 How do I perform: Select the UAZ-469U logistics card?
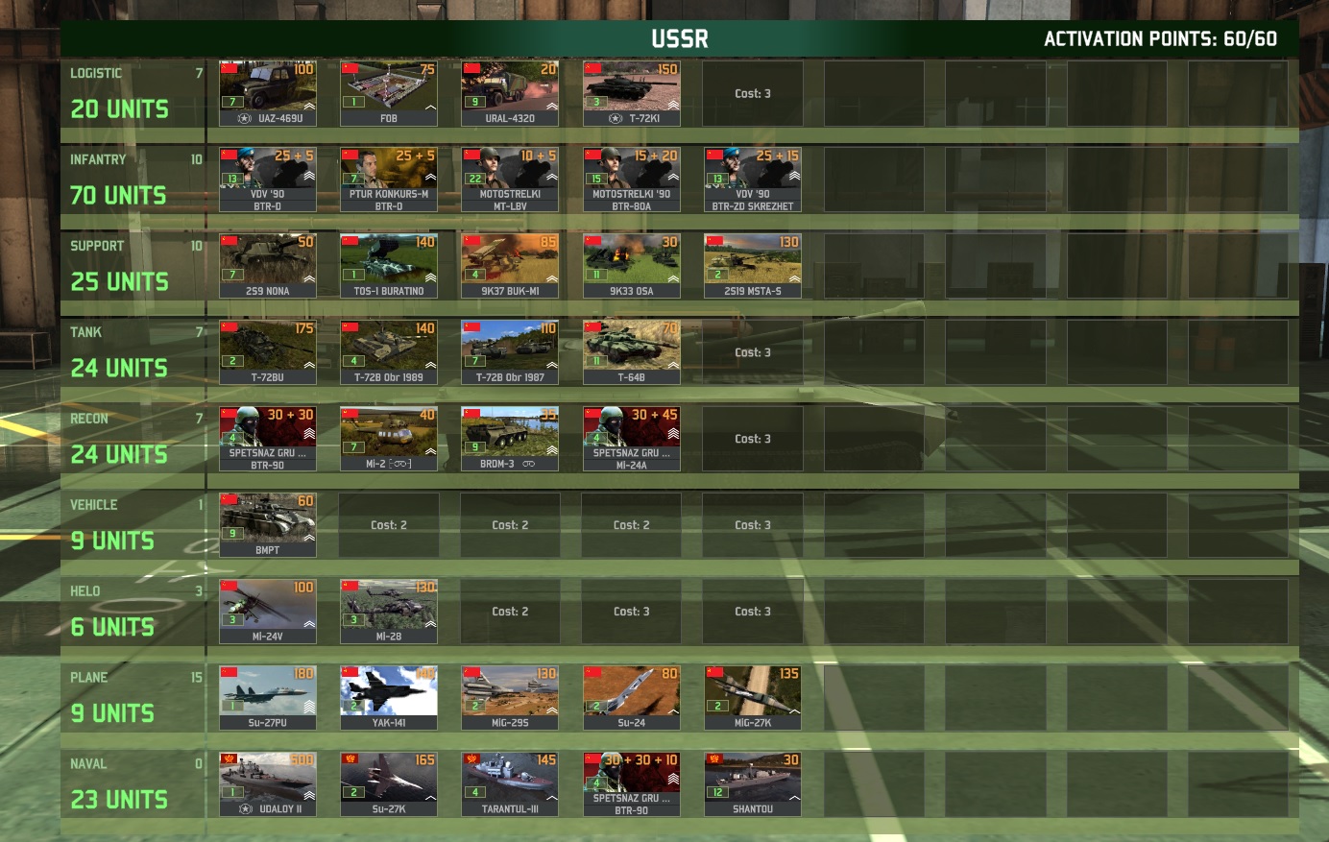267,91
